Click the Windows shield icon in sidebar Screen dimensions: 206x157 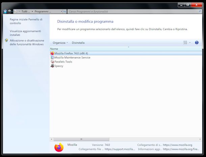click(x=6, y=40)
